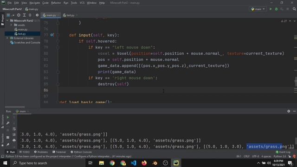
Task: Click the layout icon in the Run panel left strip
Action: 8,137
